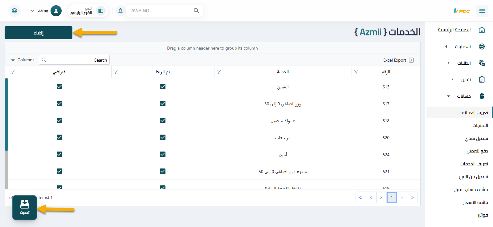Uncheck افتراضي checkbox for row 613
493x227 pixels.
(59, 87)
